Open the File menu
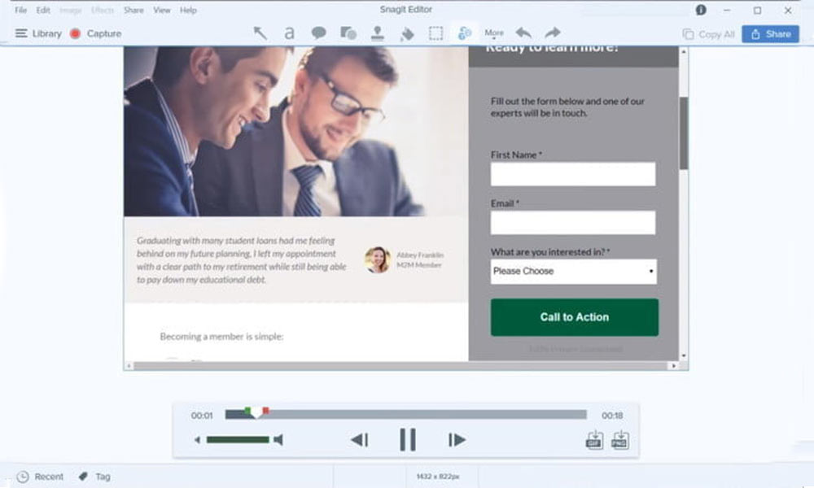Image resolution: width=814 pixels, height=488 pixels. click(21, 11)
